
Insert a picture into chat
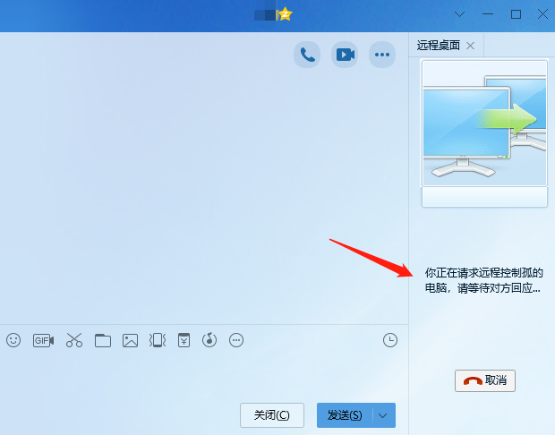point(131,340)
